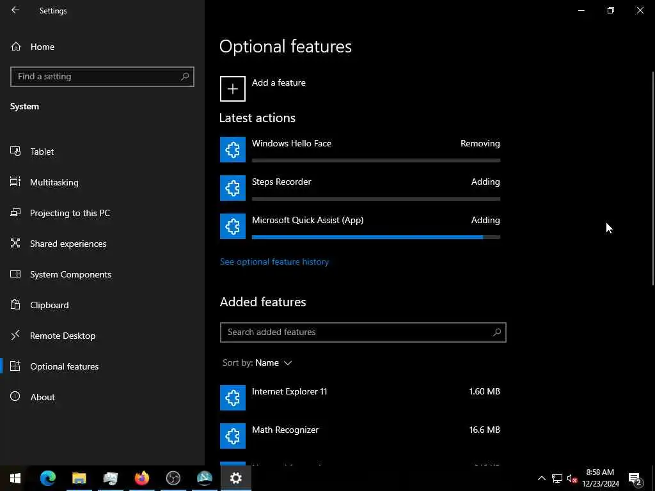Click the Projecting to this PC icon

15,212
